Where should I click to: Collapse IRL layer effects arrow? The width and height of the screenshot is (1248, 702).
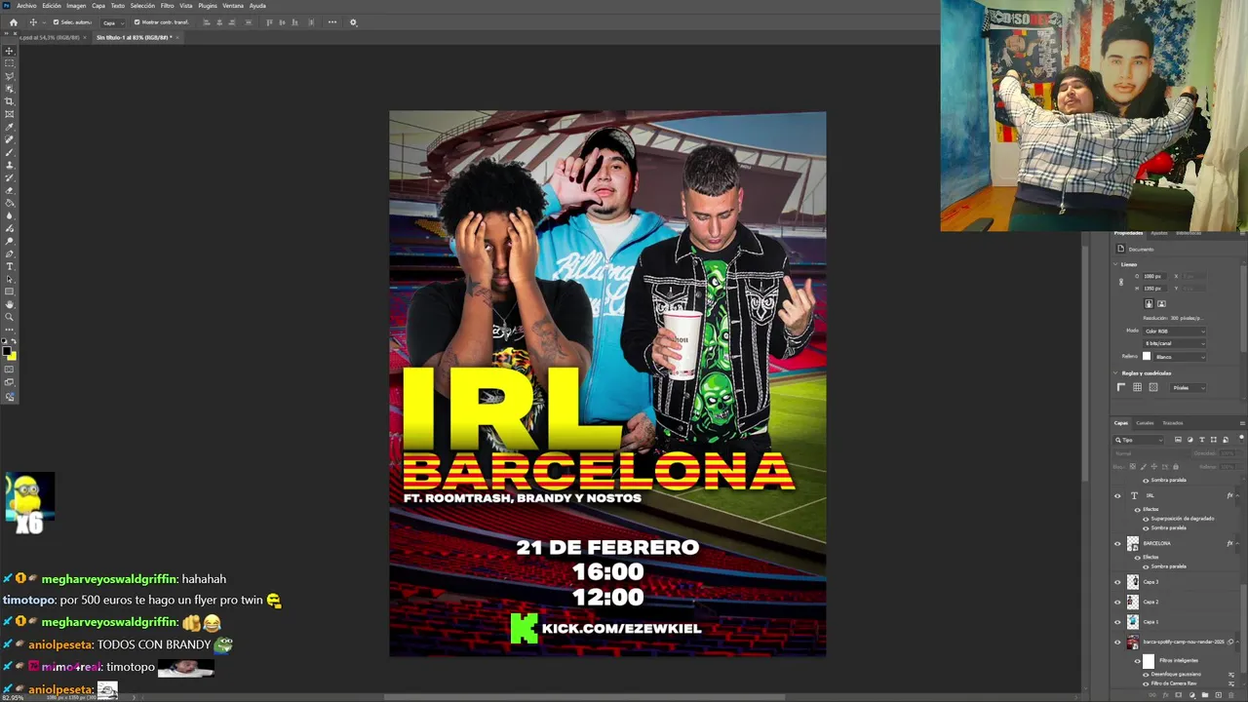[1237, 495]
